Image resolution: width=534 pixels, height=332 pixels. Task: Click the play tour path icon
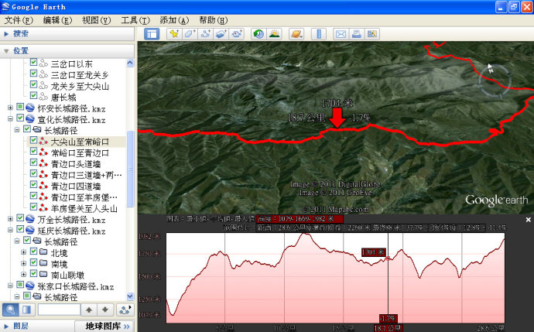pos(125,310)
